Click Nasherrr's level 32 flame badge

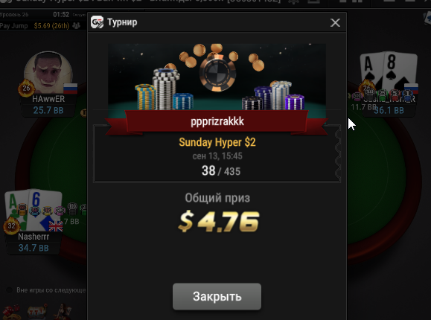click(x=11, y=225)
